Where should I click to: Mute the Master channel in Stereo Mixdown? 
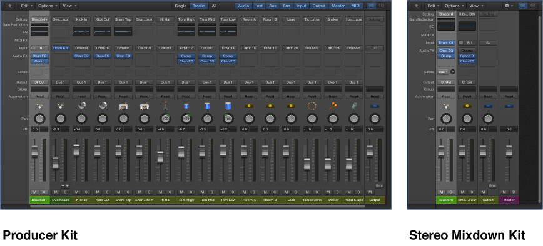coord(504,192)
